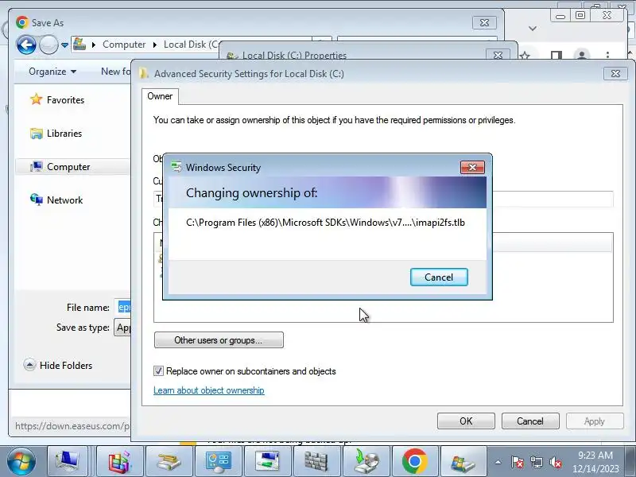This screenshot has height=477, width=636.
Task: Open the taskbar clock showing 9:23 AM
Action: [595, 462]
